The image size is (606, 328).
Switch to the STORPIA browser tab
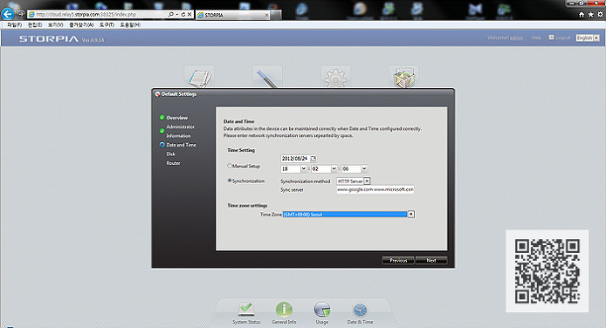pos(232,15)
